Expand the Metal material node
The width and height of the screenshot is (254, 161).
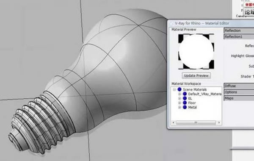179,107
